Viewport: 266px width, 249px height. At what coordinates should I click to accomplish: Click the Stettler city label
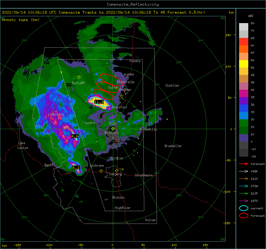pyautogui.click(x=172, y=86)
